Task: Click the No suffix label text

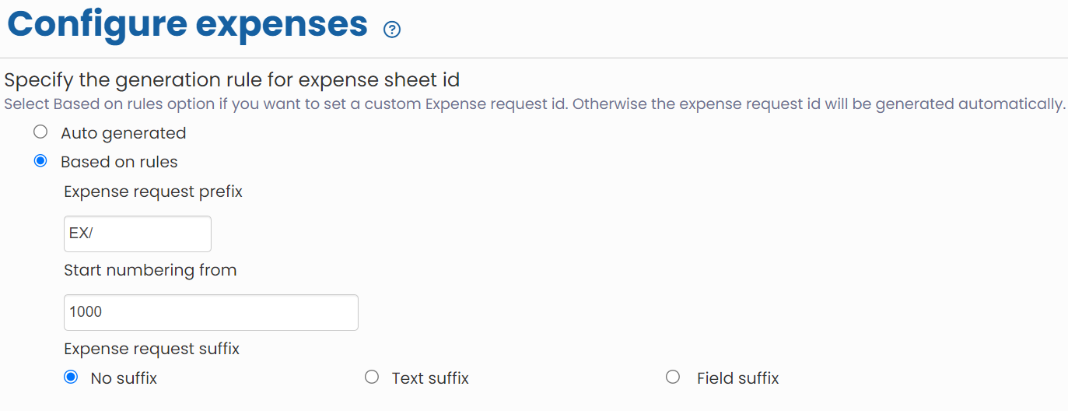Action: [124, 378]
